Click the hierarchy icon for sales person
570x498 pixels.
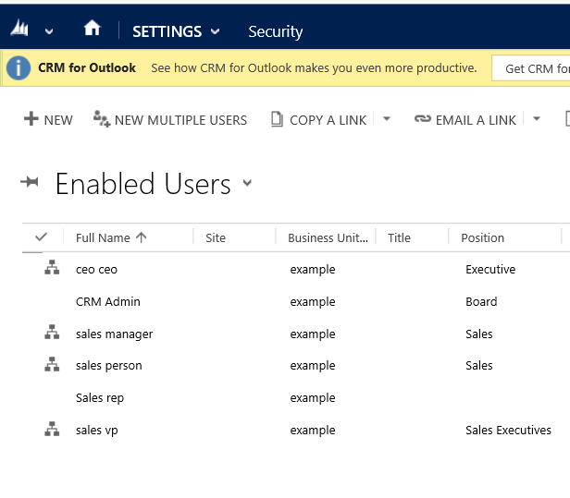coord(52,364)
